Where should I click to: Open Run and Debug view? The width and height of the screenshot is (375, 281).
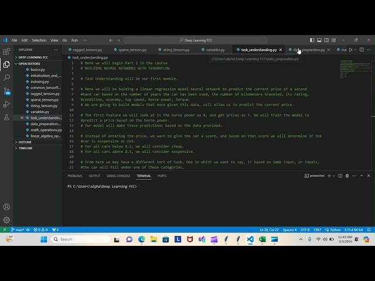[6, 104]
